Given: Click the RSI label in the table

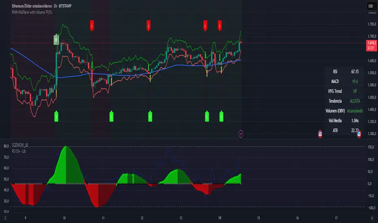Looking at the screenshot, I should click(335, 72).
